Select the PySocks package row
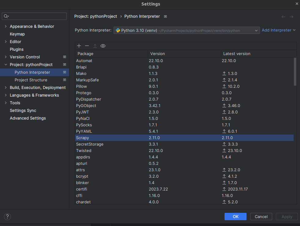300x226 pixels. click(185, 125)
